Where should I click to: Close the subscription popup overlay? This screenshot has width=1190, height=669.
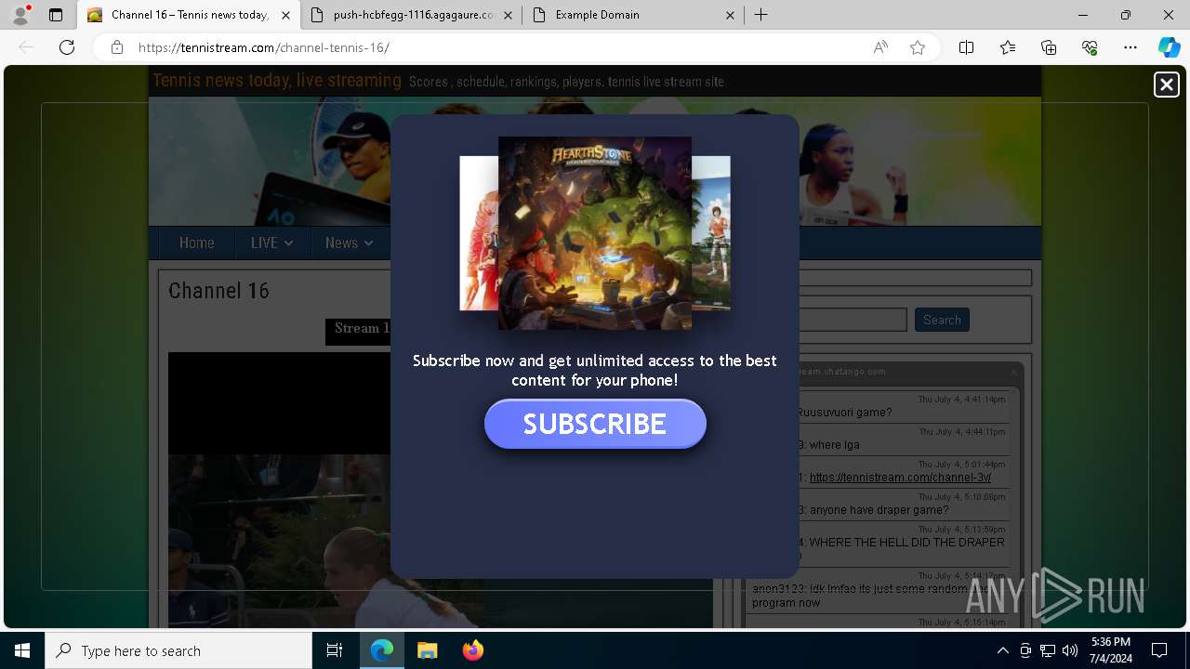(1166, 85)
